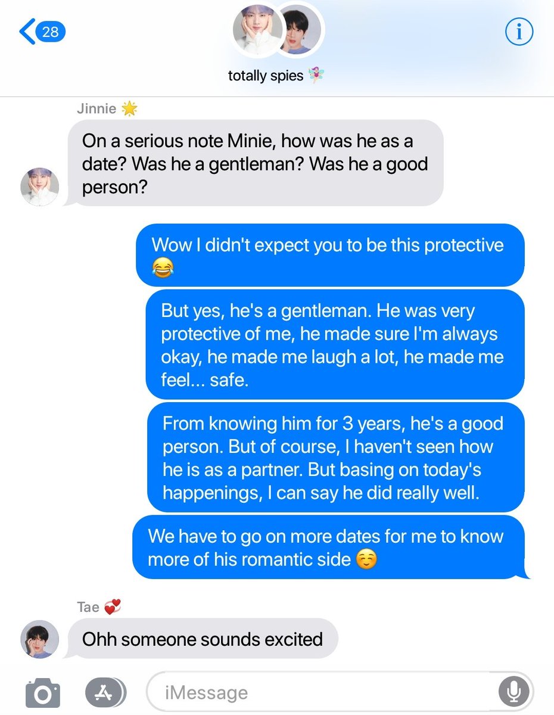Tap the unread count badge '28'

(51, 32)
